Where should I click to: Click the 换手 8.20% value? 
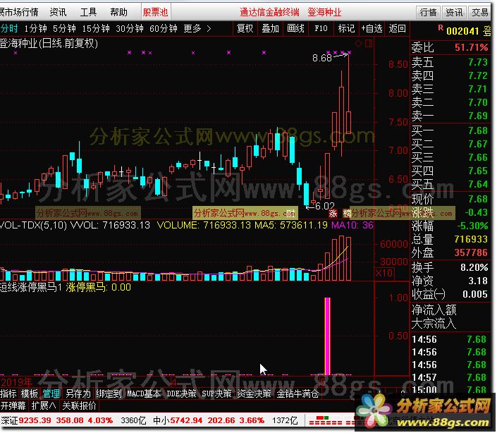click(474, 267)
